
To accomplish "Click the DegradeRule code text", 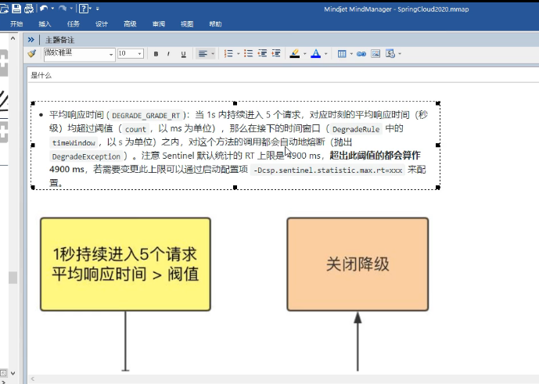I will pyautogui.click(x=356, y=129).
